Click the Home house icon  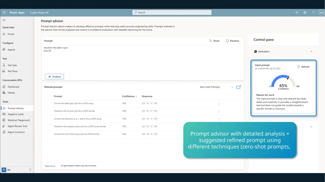click(4, 34)
